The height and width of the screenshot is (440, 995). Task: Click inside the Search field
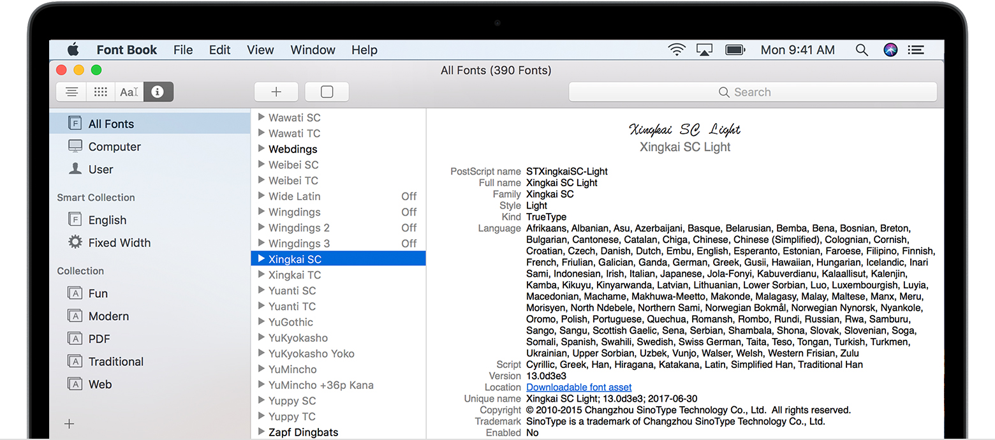point(751,92)
